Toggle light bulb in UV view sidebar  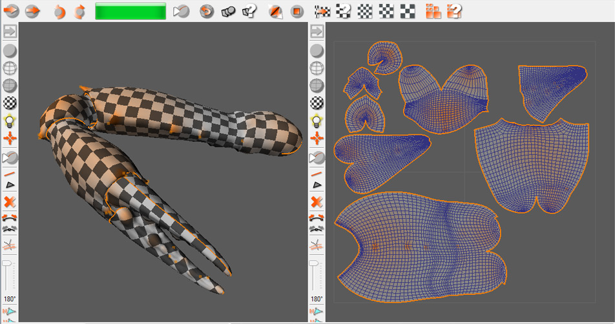click(317, 121)
